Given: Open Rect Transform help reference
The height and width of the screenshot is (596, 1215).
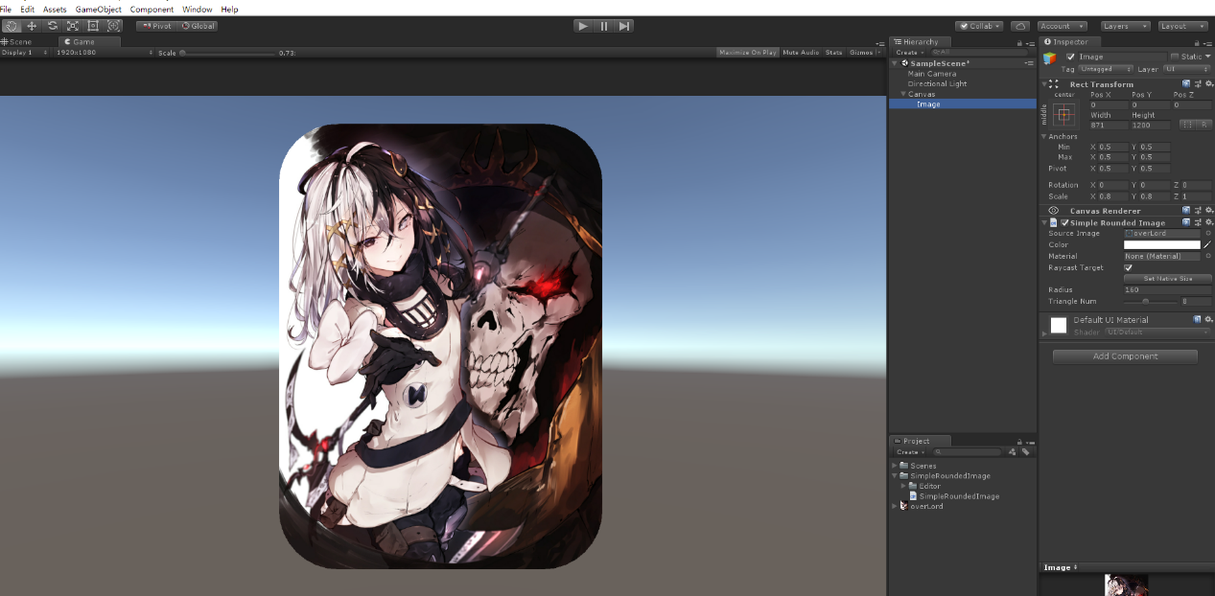Looking at the screenshot, I should coord(1186,84).
